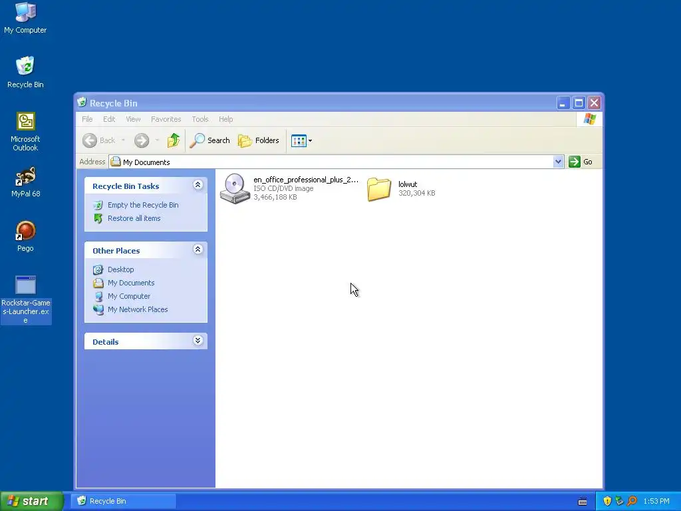Screen dimensions: 681x511
Task: Select the lolwut folder icon
Action: point(378,189)
